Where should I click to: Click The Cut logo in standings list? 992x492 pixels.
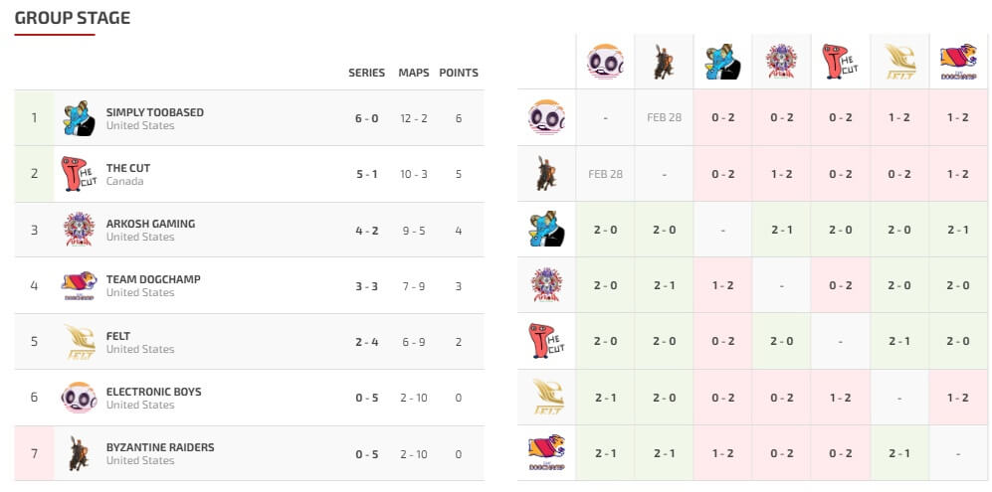tap(79, 174)
